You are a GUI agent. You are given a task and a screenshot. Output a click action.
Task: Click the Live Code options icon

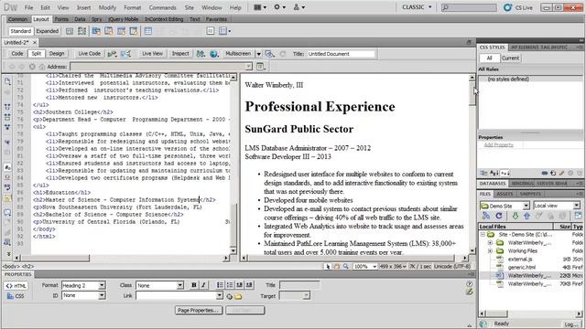click(x=112, y=54)
